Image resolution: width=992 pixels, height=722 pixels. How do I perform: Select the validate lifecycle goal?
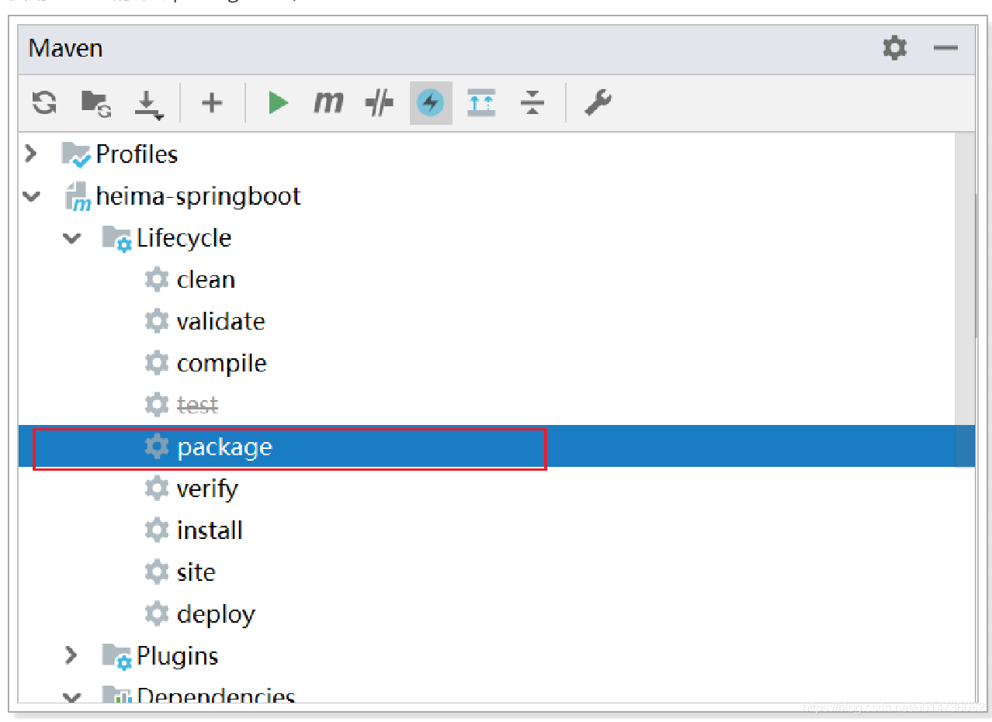click(221, 321)
